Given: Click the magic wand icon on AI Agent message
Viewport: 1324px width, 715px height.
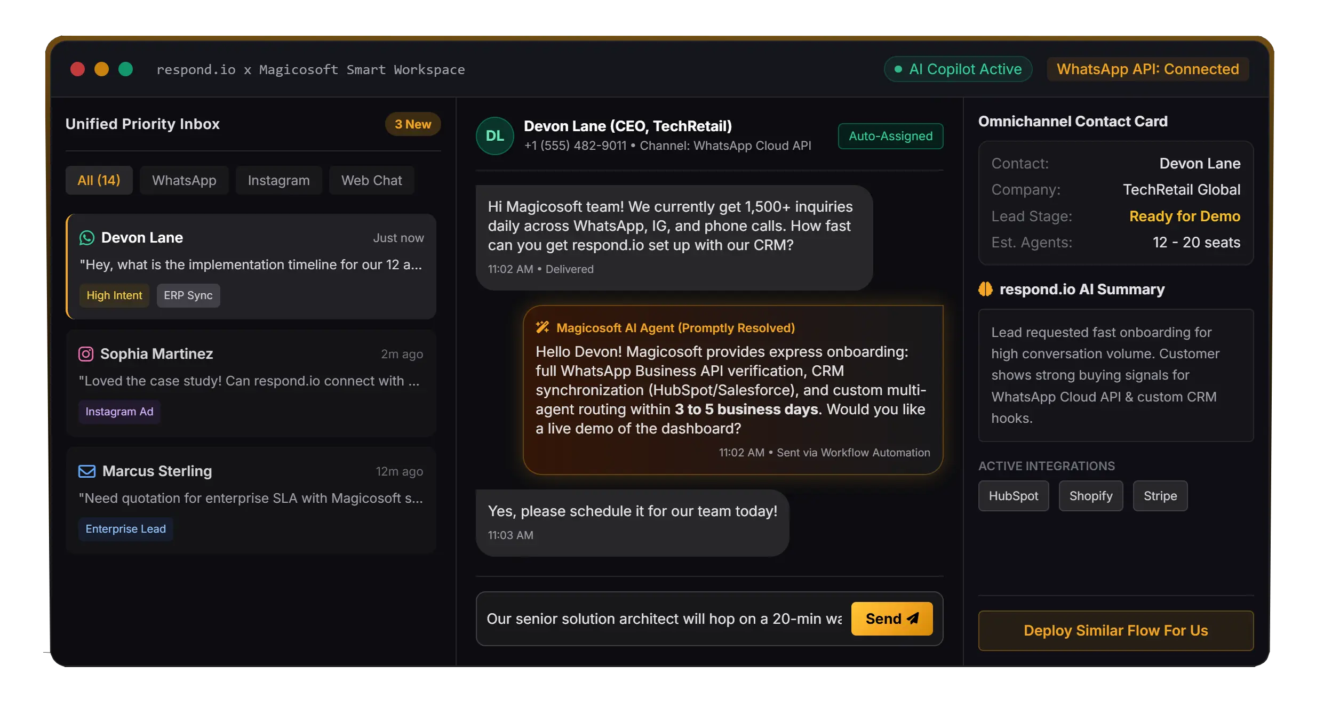Looking at the screenshot, I should tap(543, 327).
